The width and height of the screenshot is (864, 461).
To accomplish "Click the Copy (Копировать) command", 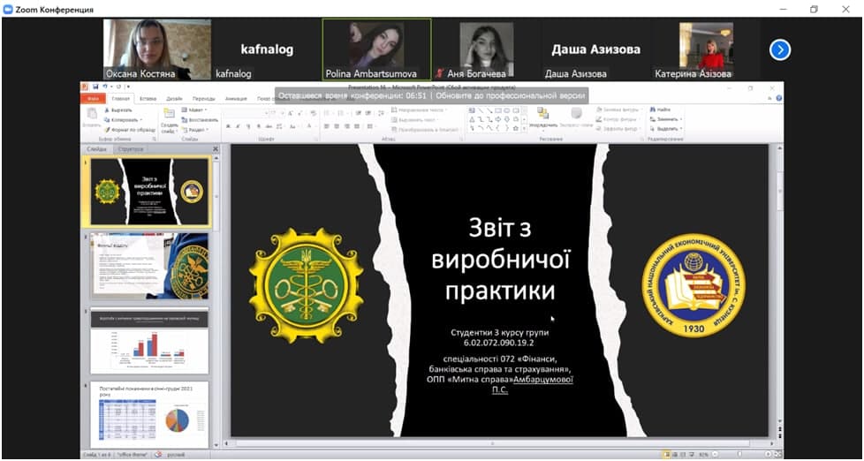I will pos(124,119).
